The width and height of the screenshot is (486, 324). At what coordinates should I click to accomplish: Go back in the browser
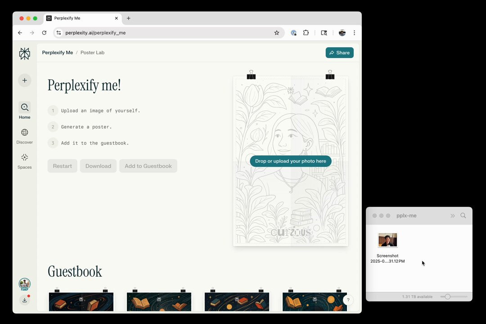[x=20, y=32]
